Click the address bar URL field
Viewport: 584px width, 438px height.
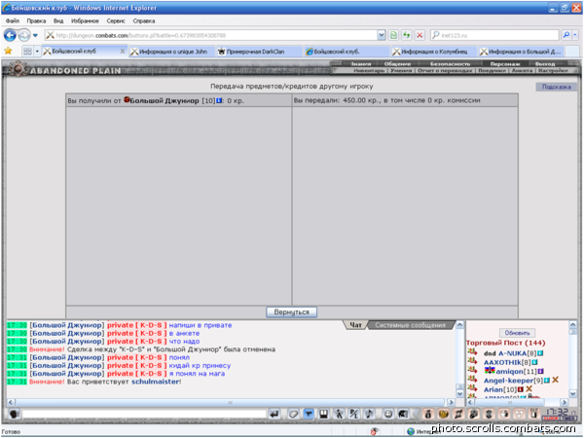[x=211, y=35]
